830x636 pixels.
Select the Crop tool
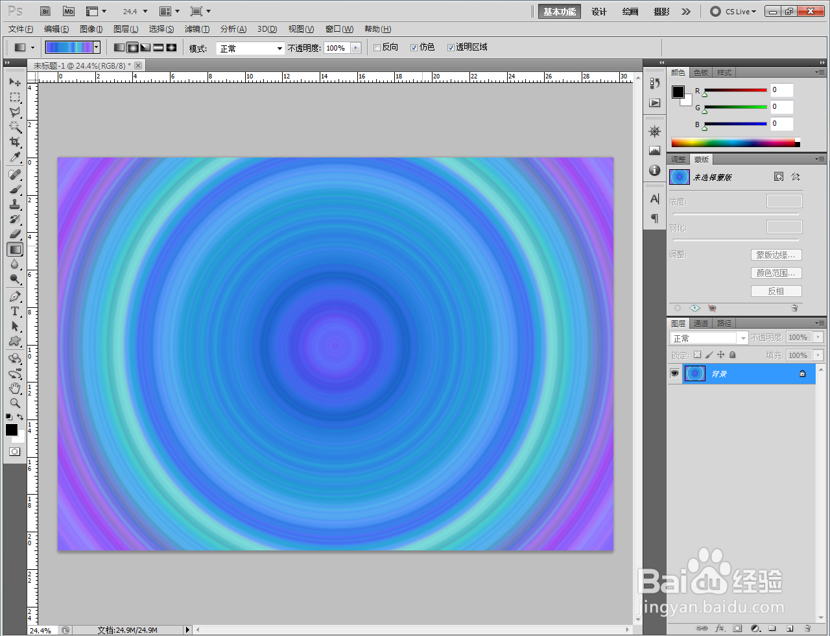coord(15,142)
